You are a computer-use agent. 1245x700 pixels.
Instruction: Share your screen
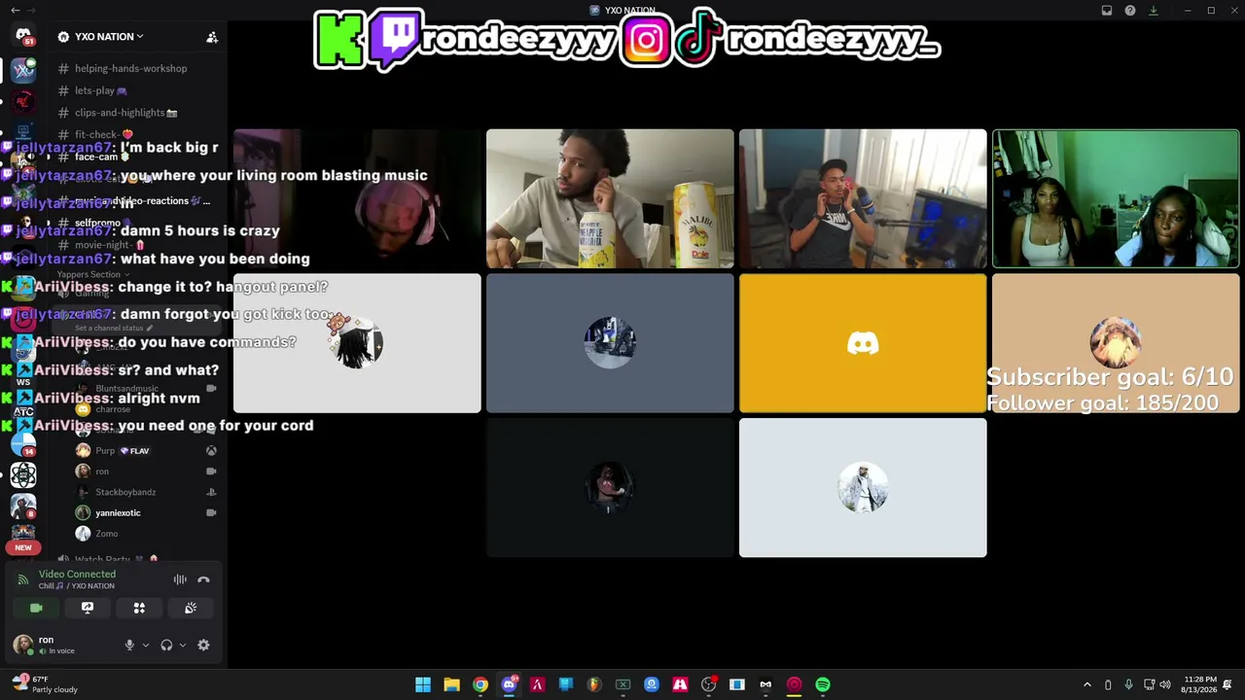(88, 608)
